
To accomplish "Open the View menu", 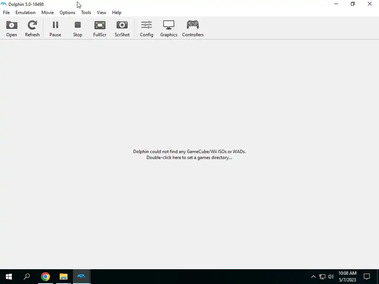I will (x=101, y=13).
